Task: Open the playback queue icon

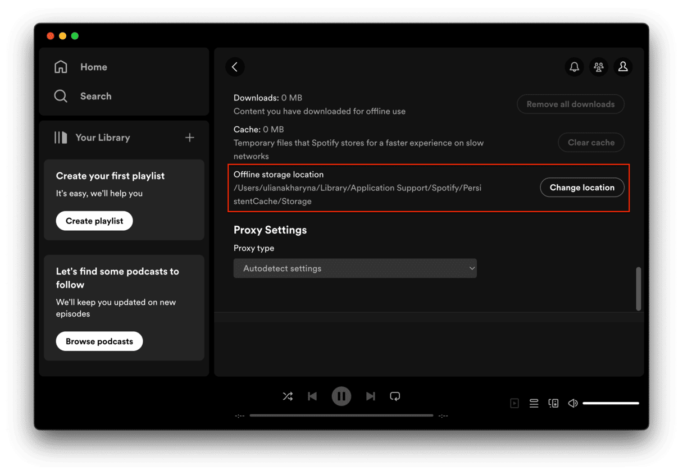Action: (x=534, y=403)
